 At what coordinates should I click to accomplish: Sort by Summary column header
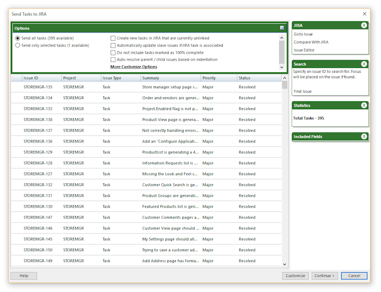171,78
